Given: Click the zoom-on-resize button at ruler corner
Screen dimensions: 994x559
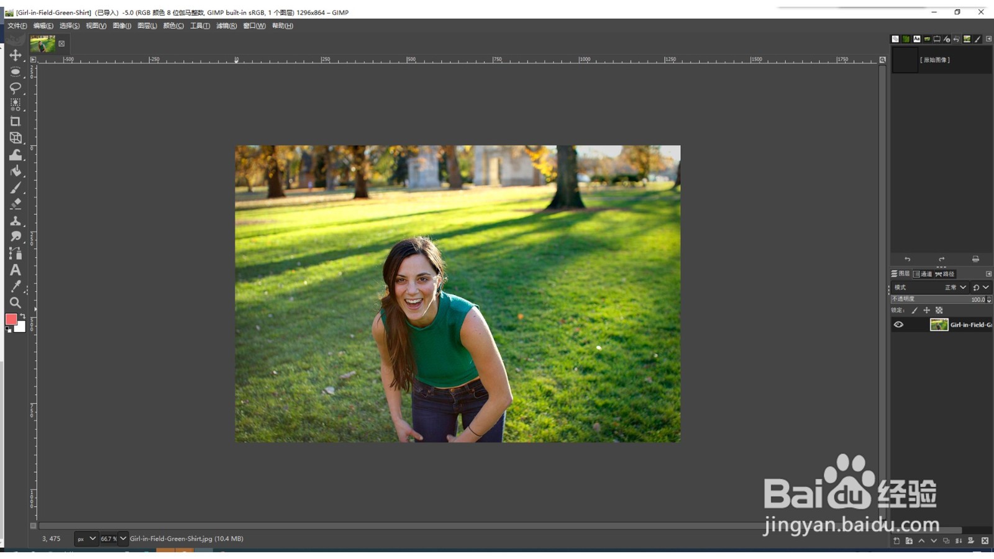Looking at the screenshot, I should tap(882, 60).
